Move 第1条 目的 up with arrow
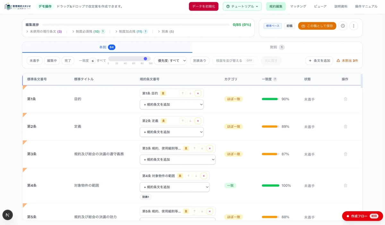 pyautogui.click(x=183, y=93)
